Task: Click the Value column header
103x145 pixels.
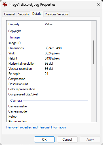Action: tap(65, 24)
